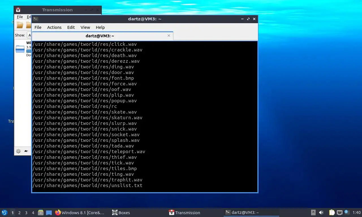Screen dimensions: 362x217
Task: Open the terminal's Actions menu
Action: coord(54,27)
